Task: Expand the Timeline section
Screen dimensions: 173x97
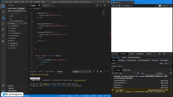Action: [x=11, y=88]
